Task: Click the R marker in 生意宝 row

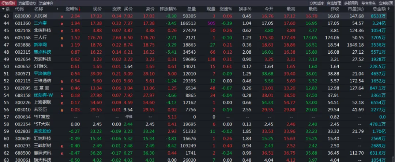Action: pyautogui.click(x=62, y=89)
